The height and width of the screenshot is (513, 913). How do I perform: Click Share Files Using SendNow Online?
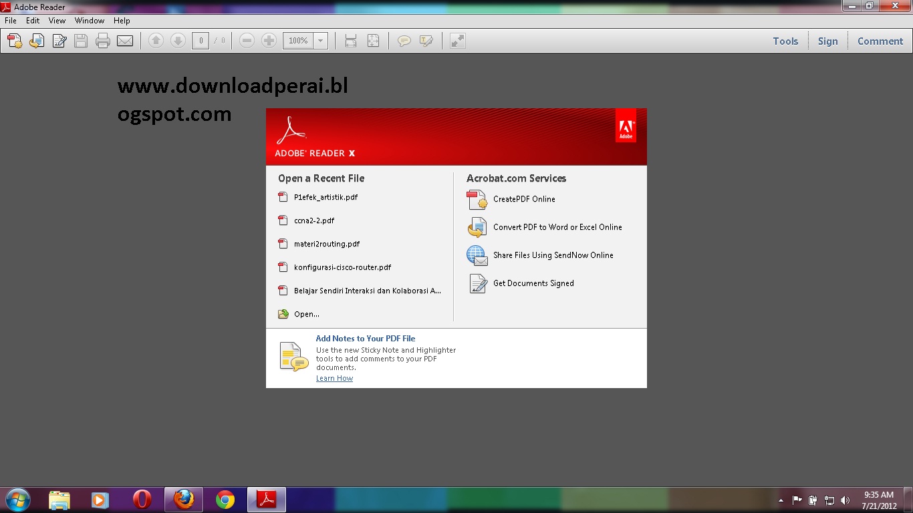point(553,255)
